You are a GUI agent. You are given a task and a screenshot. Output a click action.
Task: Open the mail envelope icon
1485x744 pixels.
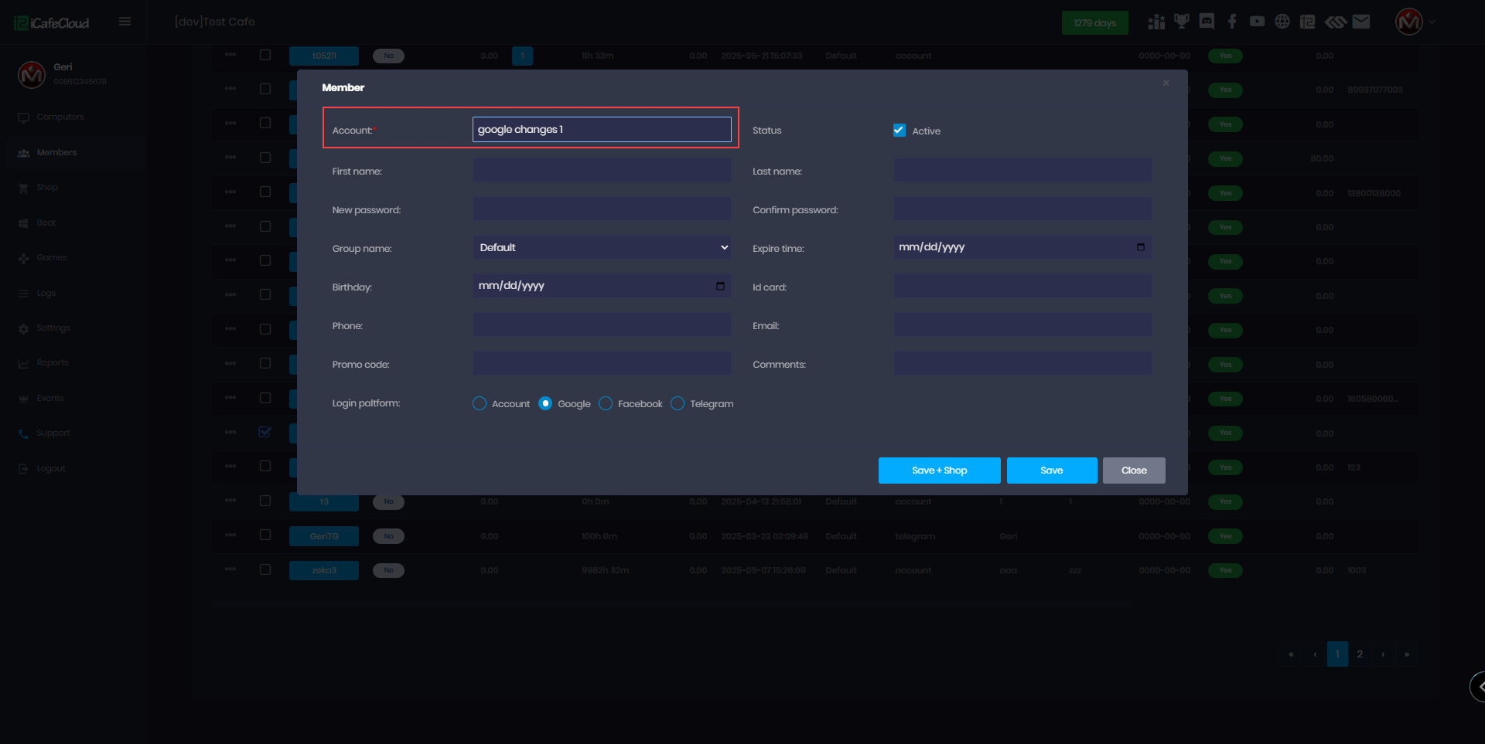(x=1361, y=22)
